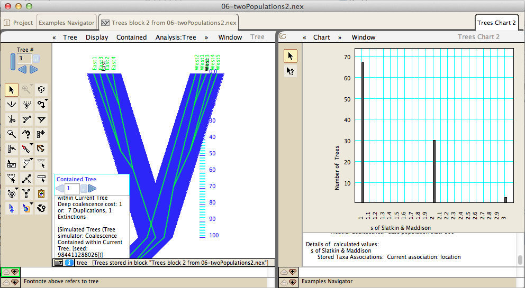Screen dimensions: 525x288
Task: Open the Project tab
Action: (19, 23)
